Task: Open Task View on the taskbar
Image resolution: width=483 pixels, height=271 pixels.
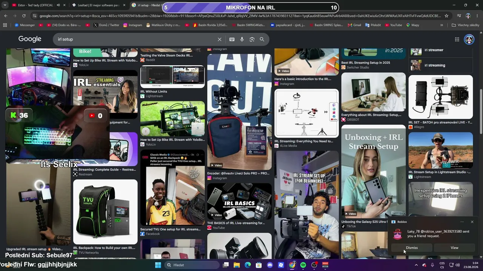Action: click(x=226, y=265)
